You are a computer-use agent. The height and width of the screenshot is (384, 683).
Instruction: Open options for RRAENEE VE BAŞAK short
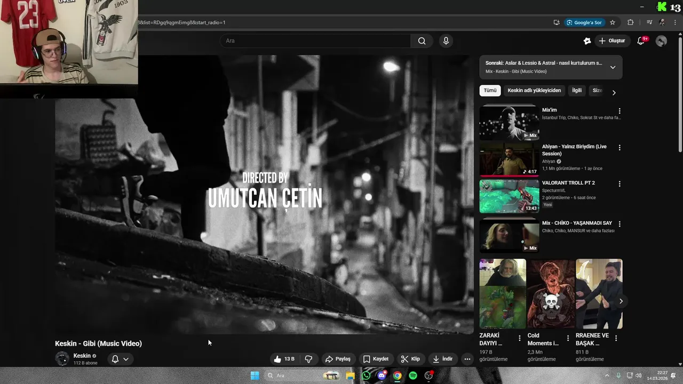[616, 338]
